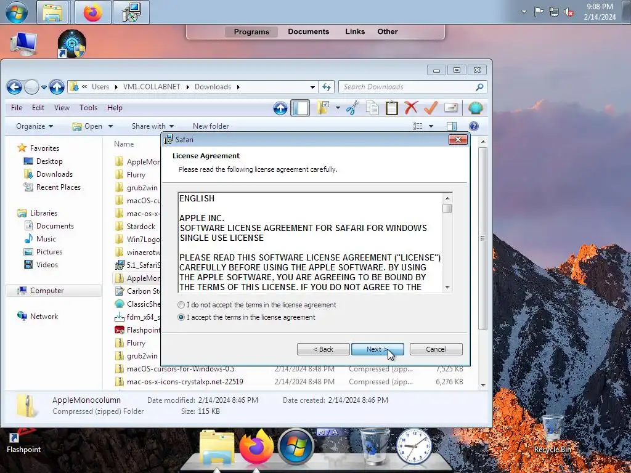This screenshot has width=631, height=473.
Task: Click the Classic Shell settings shell icon
Action: click(475, 108)
